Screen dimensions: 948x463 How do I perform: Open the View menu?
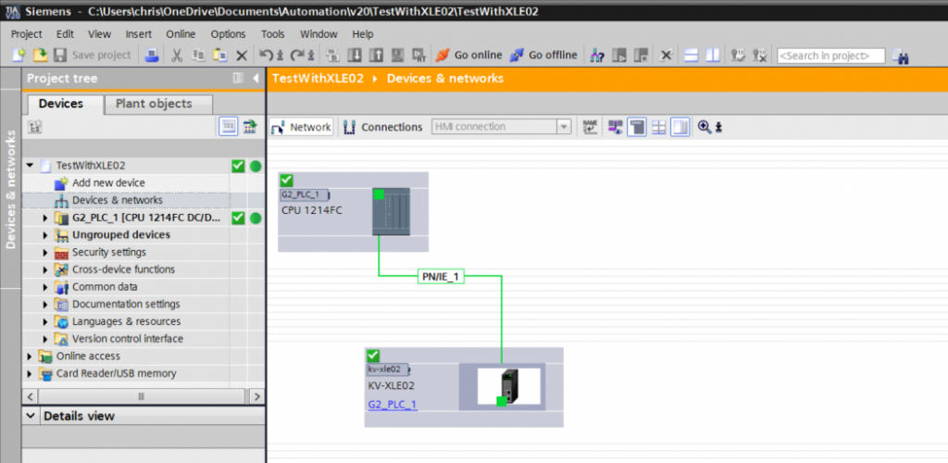tap(99, 34)
